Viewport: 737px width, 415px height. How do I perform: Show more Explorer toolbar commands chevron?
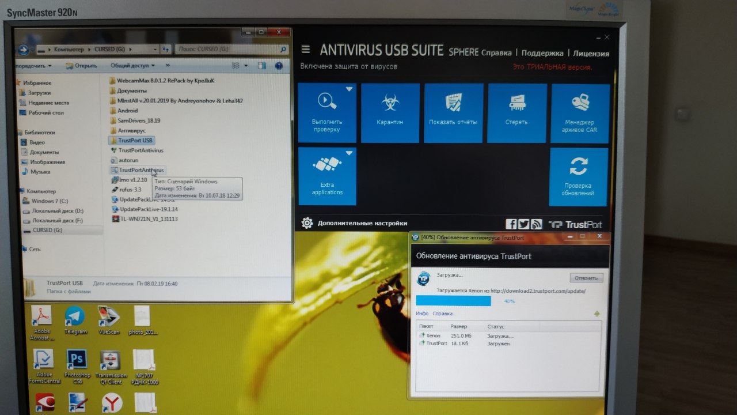(168, 66)
